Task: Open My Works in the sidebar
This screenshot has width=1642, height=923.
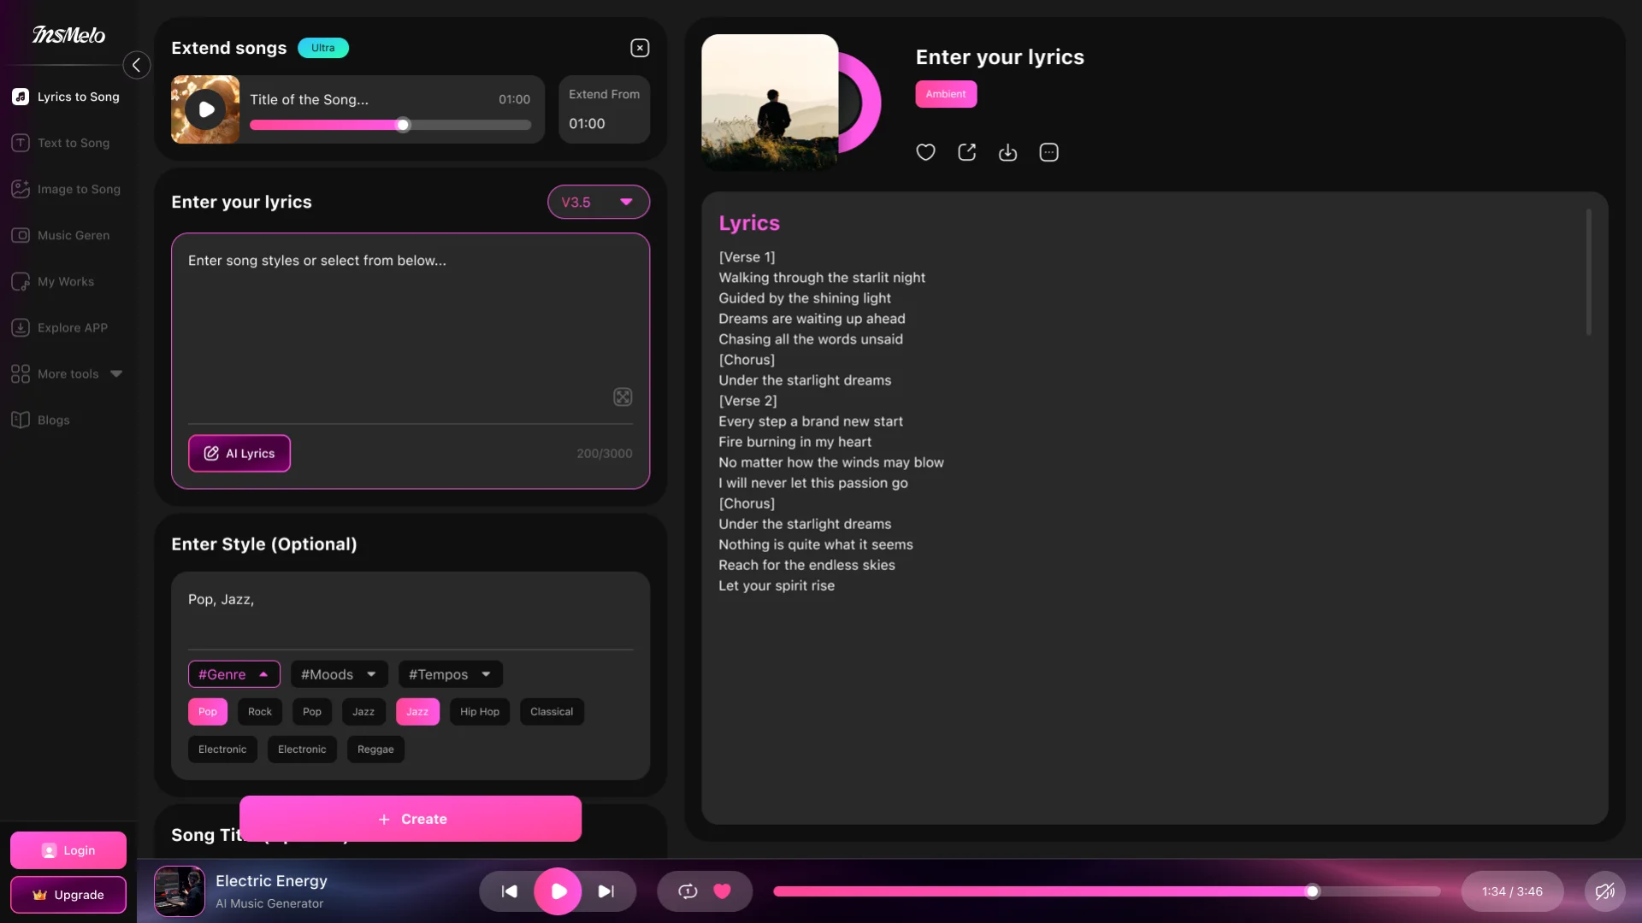Action: (65, 281)
